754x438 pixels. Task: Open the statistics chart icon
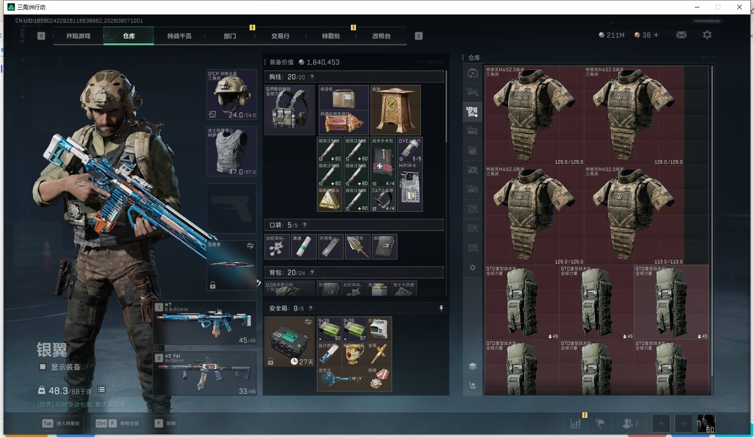(x=576, y=424)
